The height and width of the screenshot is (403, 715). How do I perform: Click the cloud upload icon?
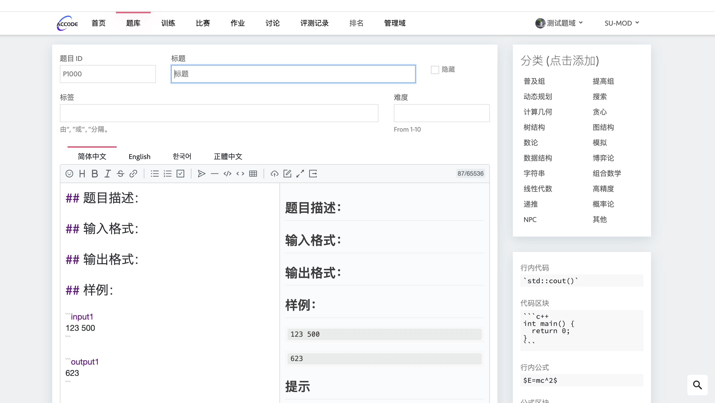(274, 174)
